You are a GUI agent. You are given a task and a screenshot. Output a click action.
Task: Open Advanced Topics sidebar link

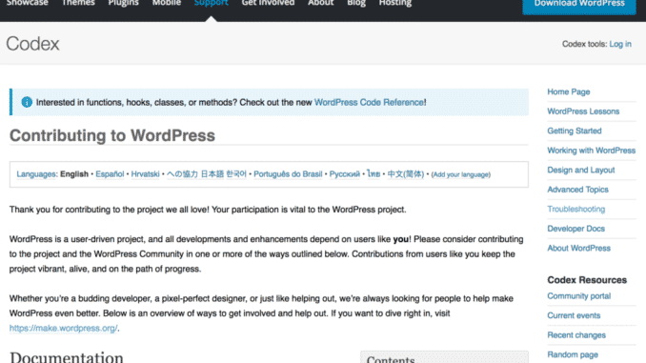coord(577,190)
